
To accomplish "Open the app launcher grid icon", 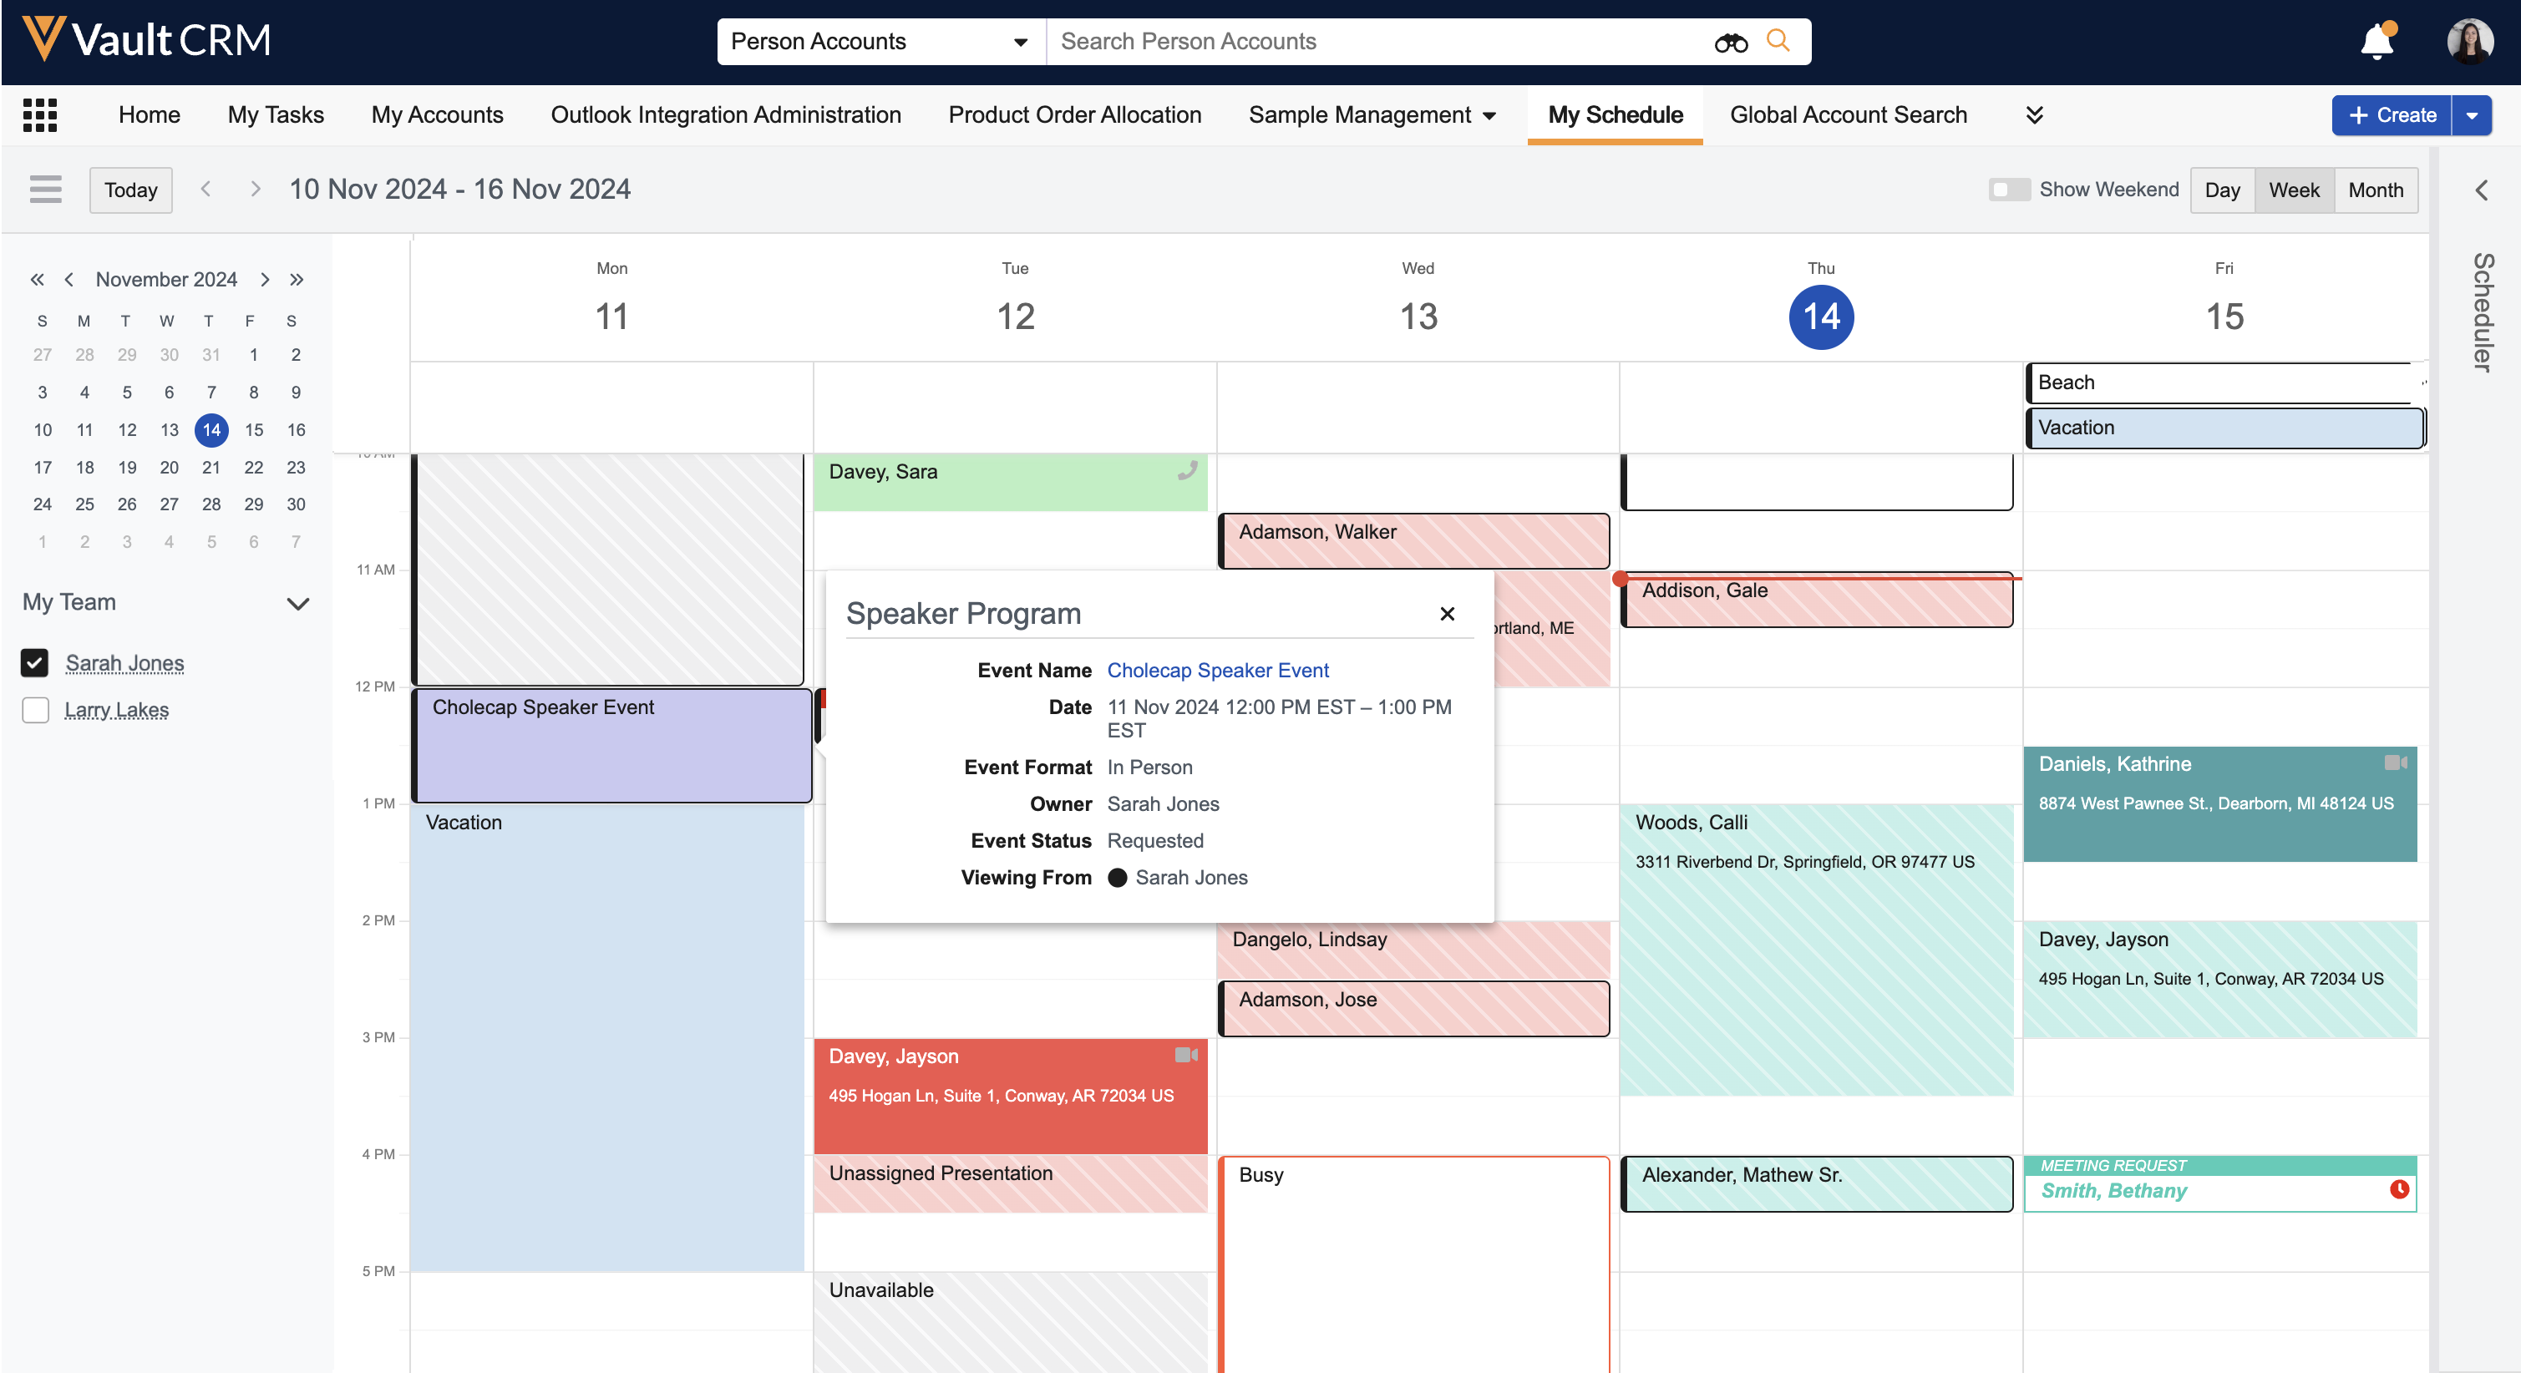I will pos(40,114).
